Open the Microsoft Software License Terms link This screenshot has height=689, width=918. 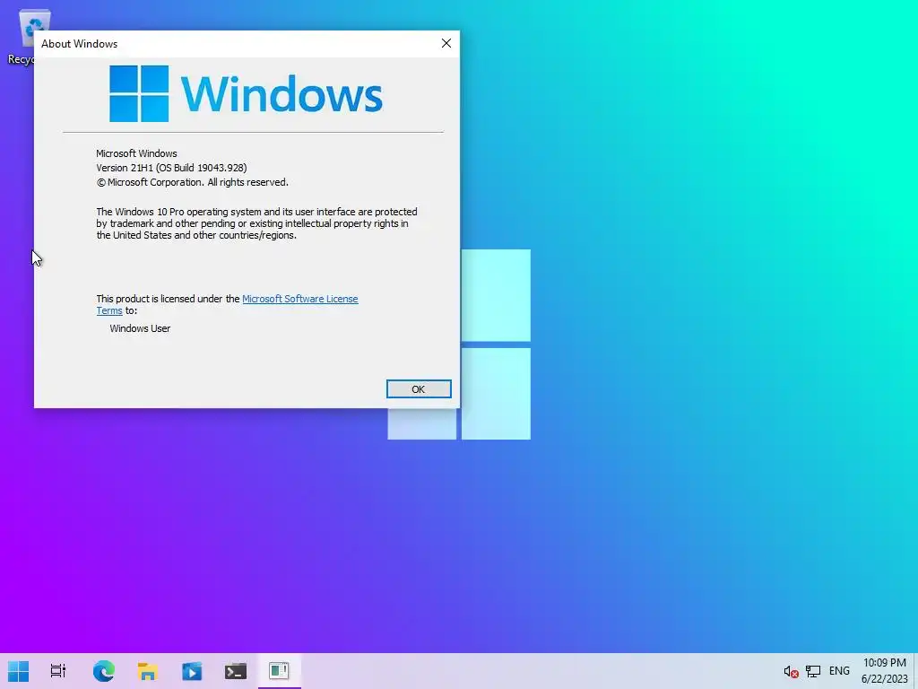(x=299, y=299)
